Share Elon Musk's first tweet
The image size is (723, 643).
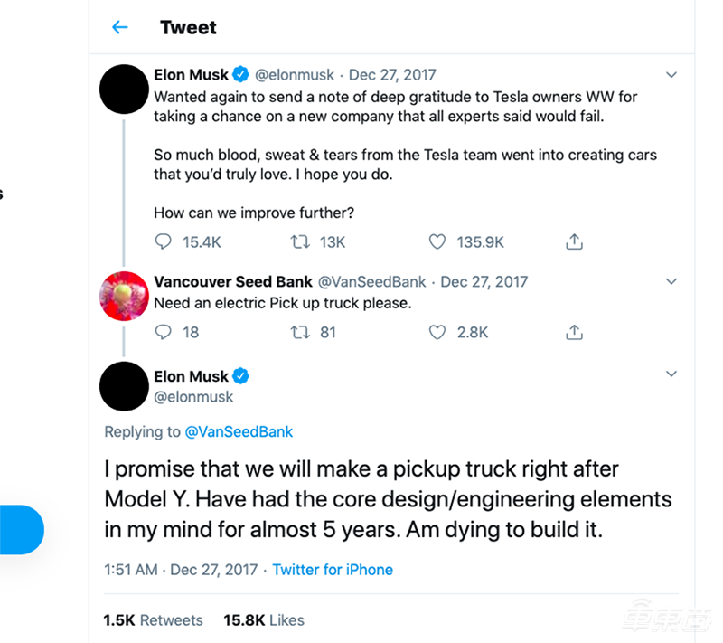(574, 241)
